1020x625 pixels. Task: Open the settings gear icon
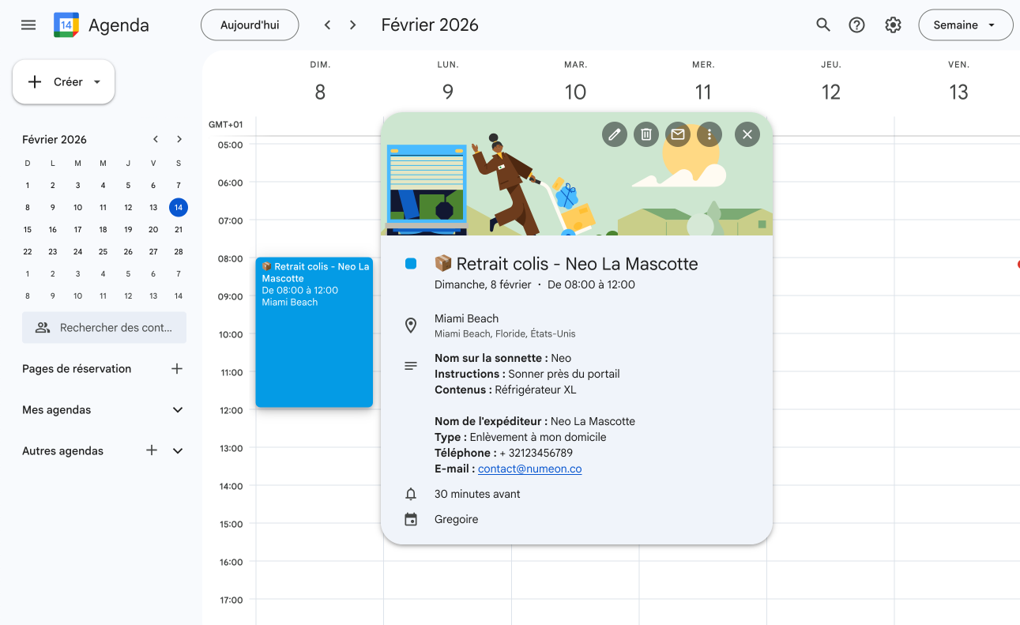point(893,25)
